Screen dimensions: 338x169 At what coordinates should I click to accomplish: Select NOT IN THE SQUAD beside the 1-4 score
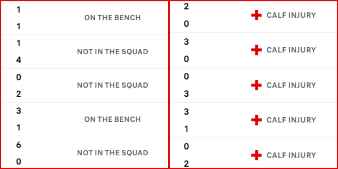click(113, 52)
